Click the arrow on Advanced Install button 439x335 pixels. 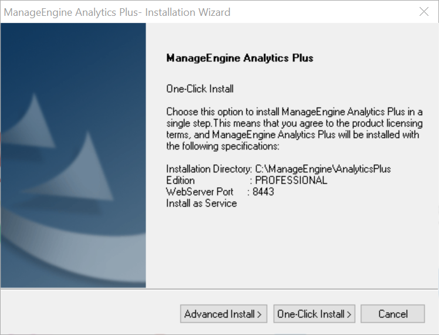pos(259,314)
